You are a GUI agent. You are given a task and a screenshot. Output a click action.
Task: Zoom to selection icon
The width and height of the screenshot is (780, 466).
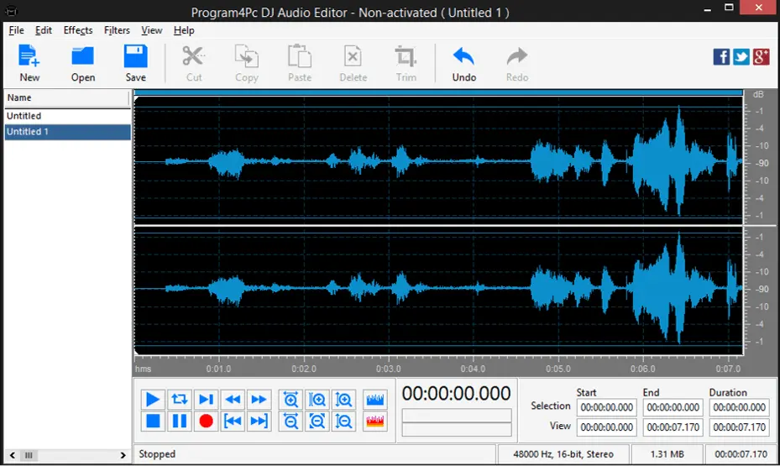[x=317, y=400]
